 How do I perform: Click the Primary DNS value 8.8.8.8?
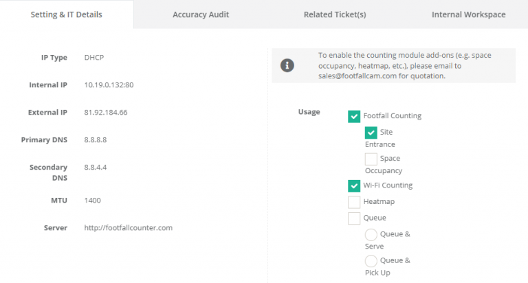pyautogui.click(x=95, y=139)
